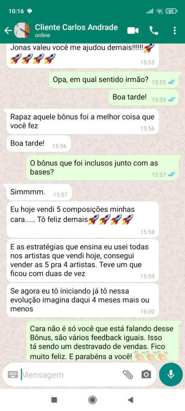Viewport: 185px width, 411px height.
Task: Focus the Mensagem text input field
Action: click(71, 375)
